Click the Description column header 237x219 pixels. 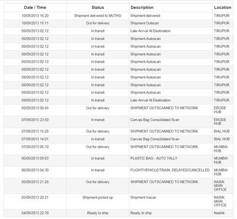pos(142,8)
